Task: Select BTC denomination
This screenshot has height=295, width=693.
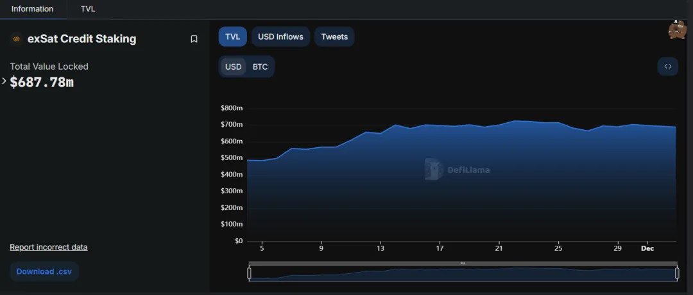Action: (260, 67)
